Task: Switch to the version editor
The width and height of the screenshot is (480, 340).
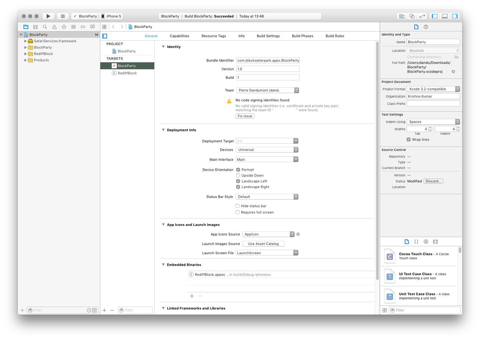Action: 422,16
